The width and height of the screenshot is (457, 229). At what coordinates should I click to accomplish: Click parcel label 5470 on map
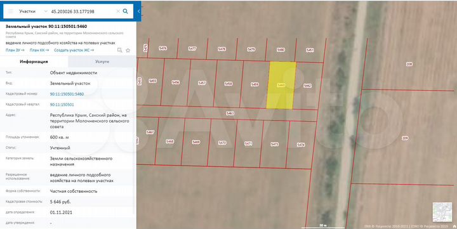coord(222,143)
